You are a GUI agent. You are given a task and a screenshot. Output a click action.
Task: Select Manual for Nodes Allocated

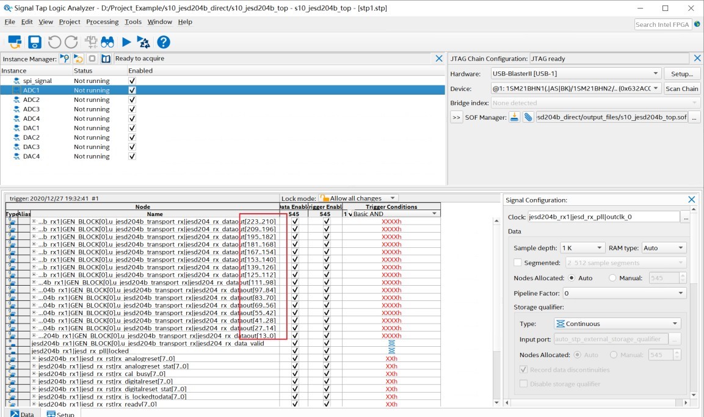tap(612, 278)
